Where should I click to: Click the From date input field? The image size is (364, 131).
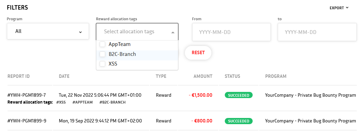(231, 32)
